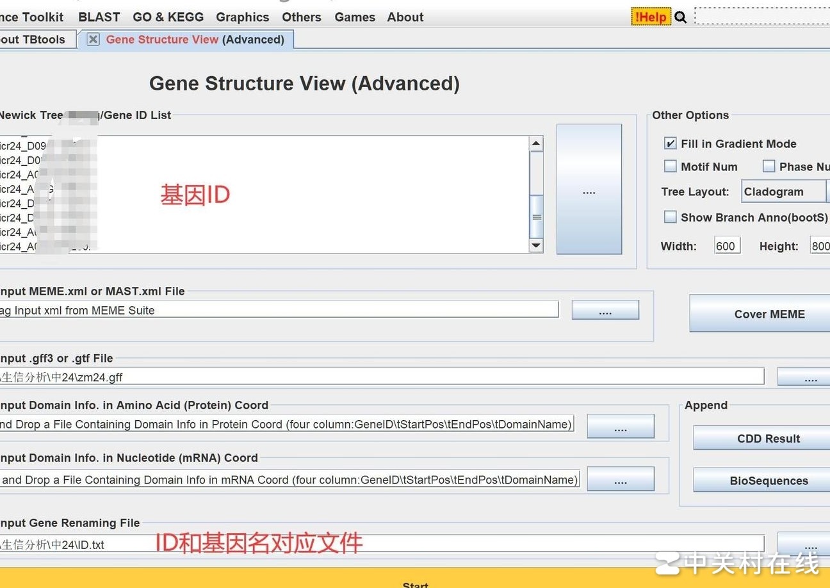Open file browser for MEME.xml input
Image resolution: width=830 pixels, height=588 pixels.
pyautogui.click(x=605, y=309)
